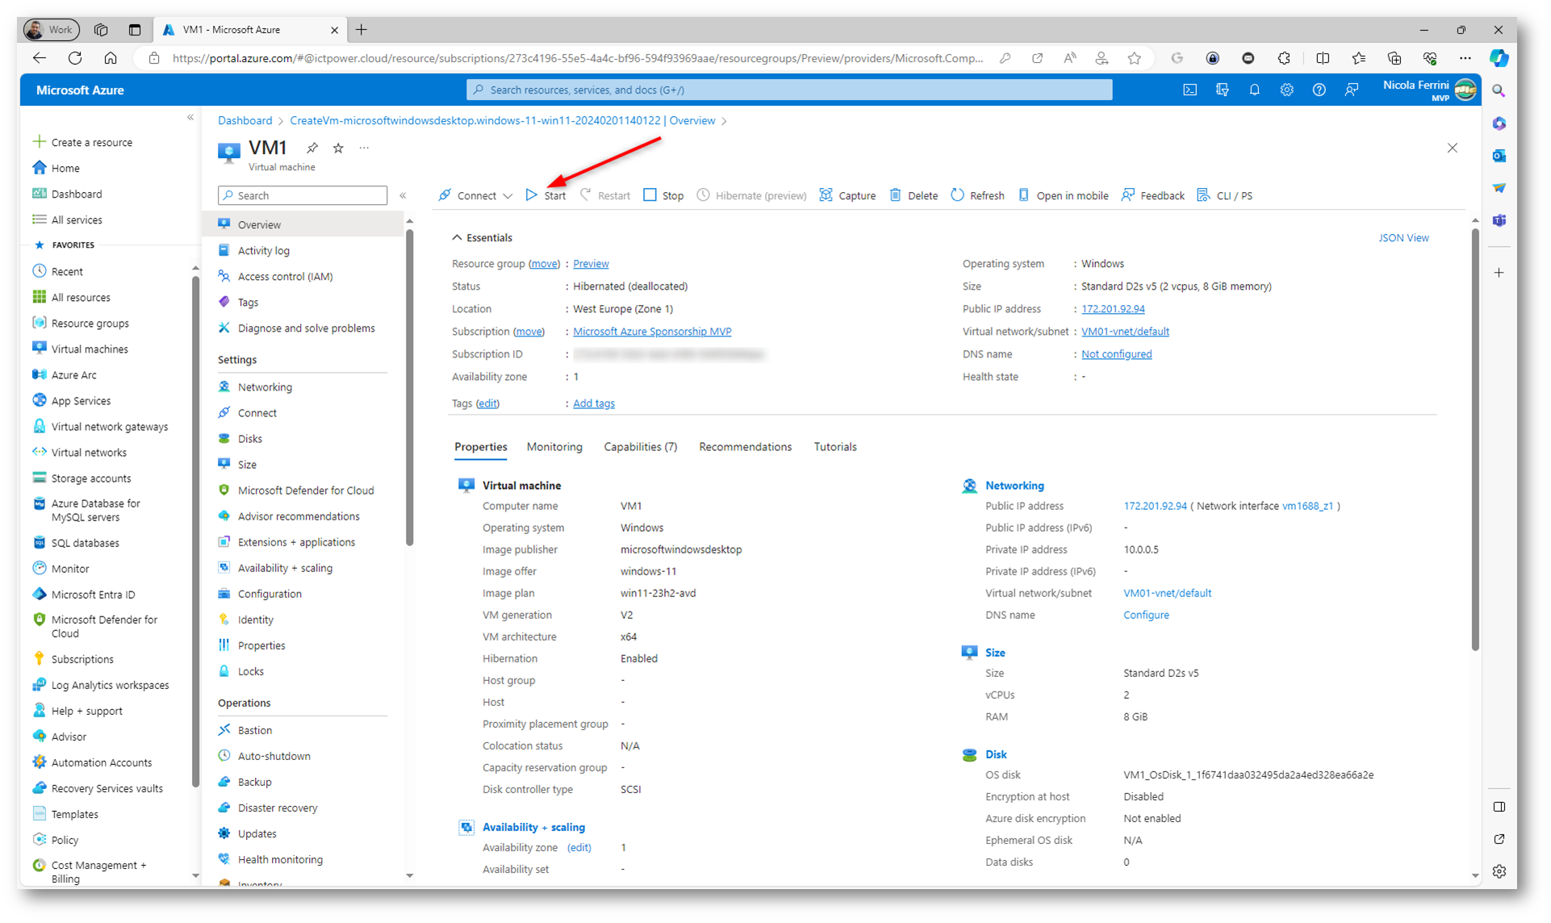
Task: Pin VM1 to dashboard with pin icon
Action: coord(312,148)
